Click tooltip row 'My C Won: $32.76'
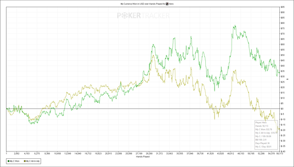The image size is (294, 167). [x=263, y=129]
